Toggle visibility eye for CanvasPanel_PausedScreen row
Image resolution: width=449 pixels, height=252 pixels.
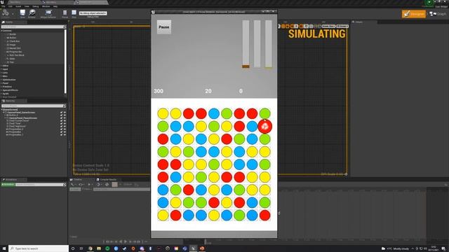pos(65,118)
